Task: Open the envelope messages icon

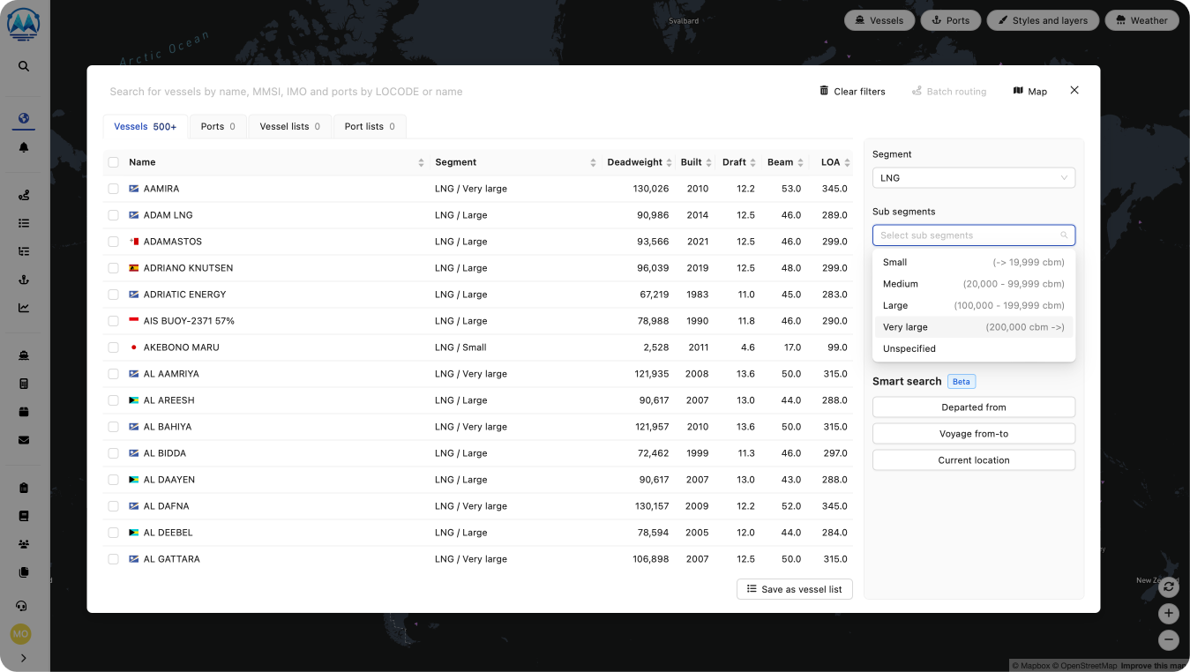Action: click(x=24, y=440)
